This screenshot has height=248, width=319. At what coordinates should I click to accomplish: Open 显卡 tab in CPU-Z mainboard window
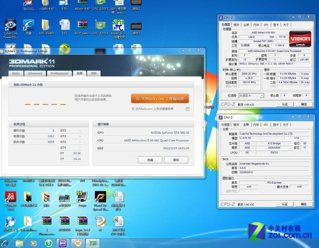(x=276, y=125)
